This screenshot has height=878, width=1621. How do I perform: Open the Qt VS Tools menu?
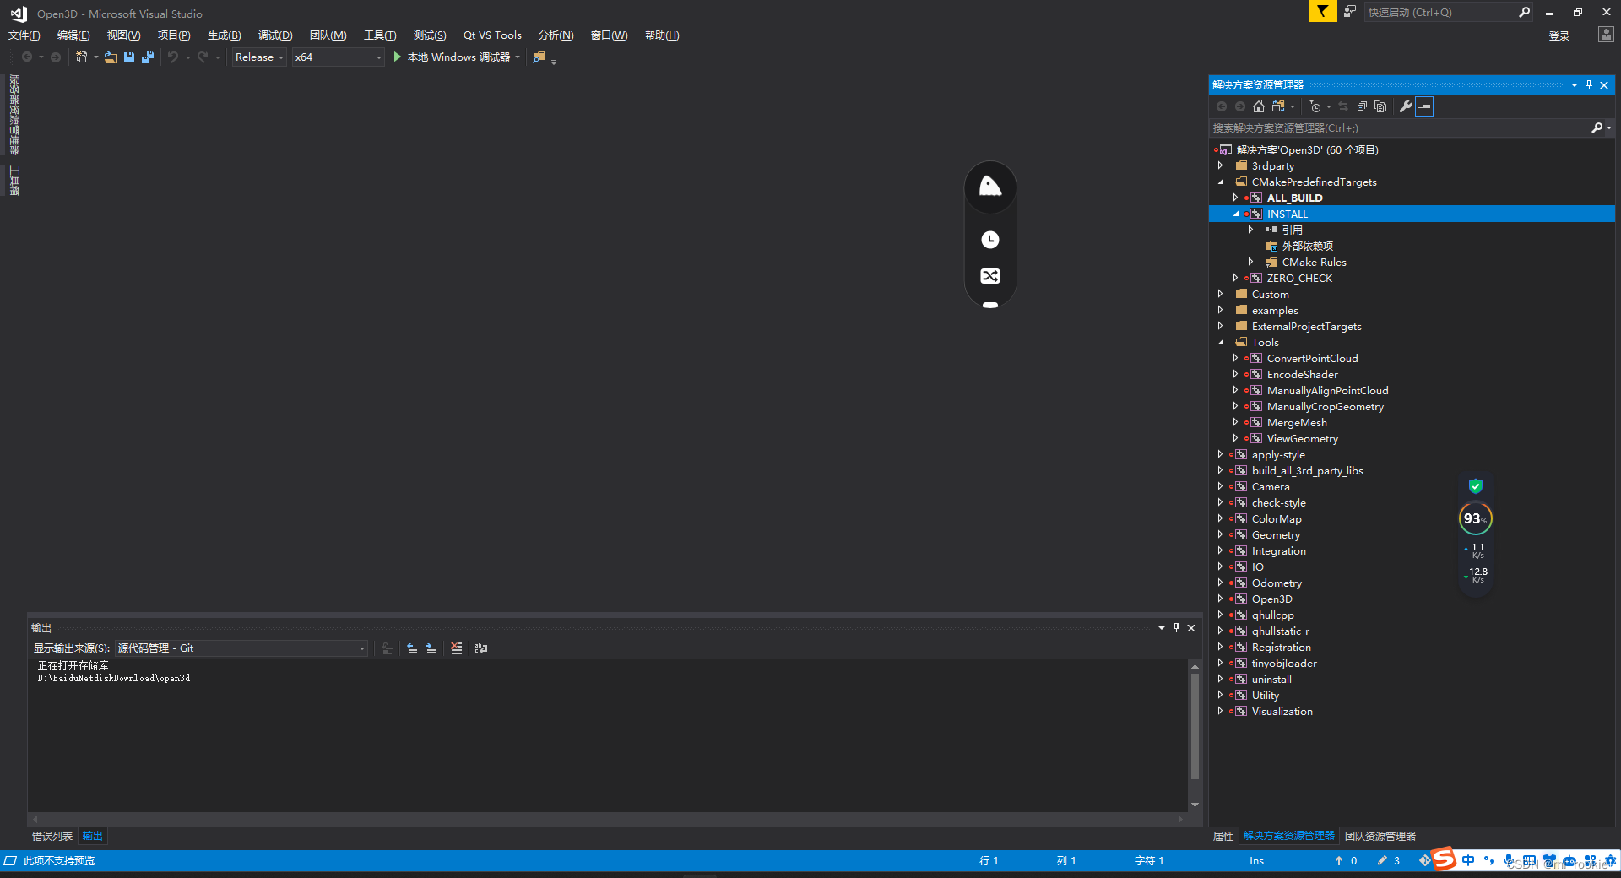(x=492, y=35)
